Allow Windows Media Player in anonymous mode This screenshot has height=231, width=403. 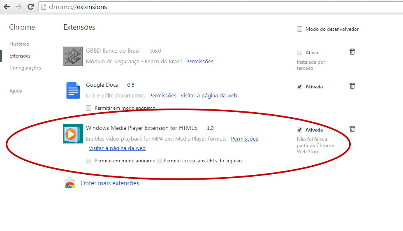click(89, 161)
